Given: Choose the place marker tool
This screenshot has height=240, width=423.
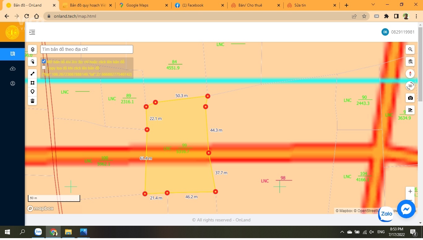Looking at the screenshot, I should point(33,92).
